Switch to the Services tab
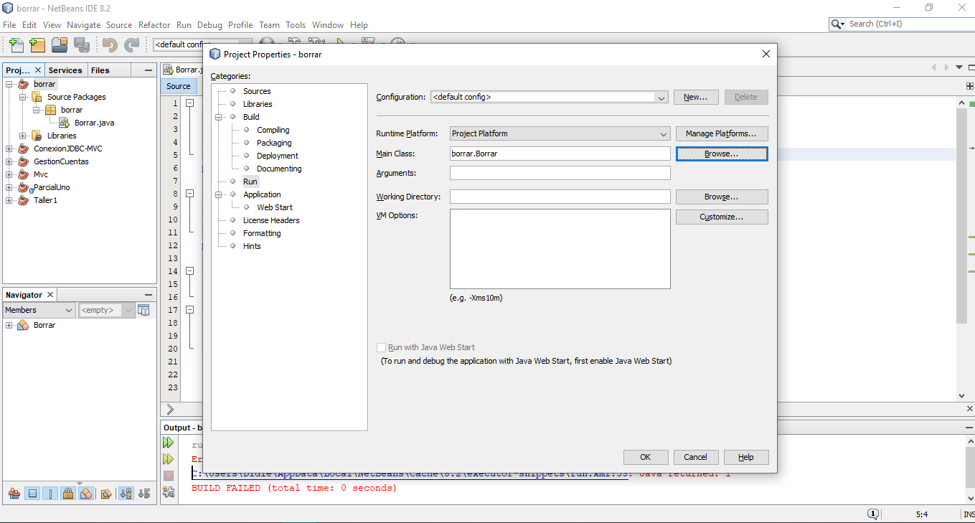Image resolution: width=975 pixels, height=523 pixels. coord(65,70)
